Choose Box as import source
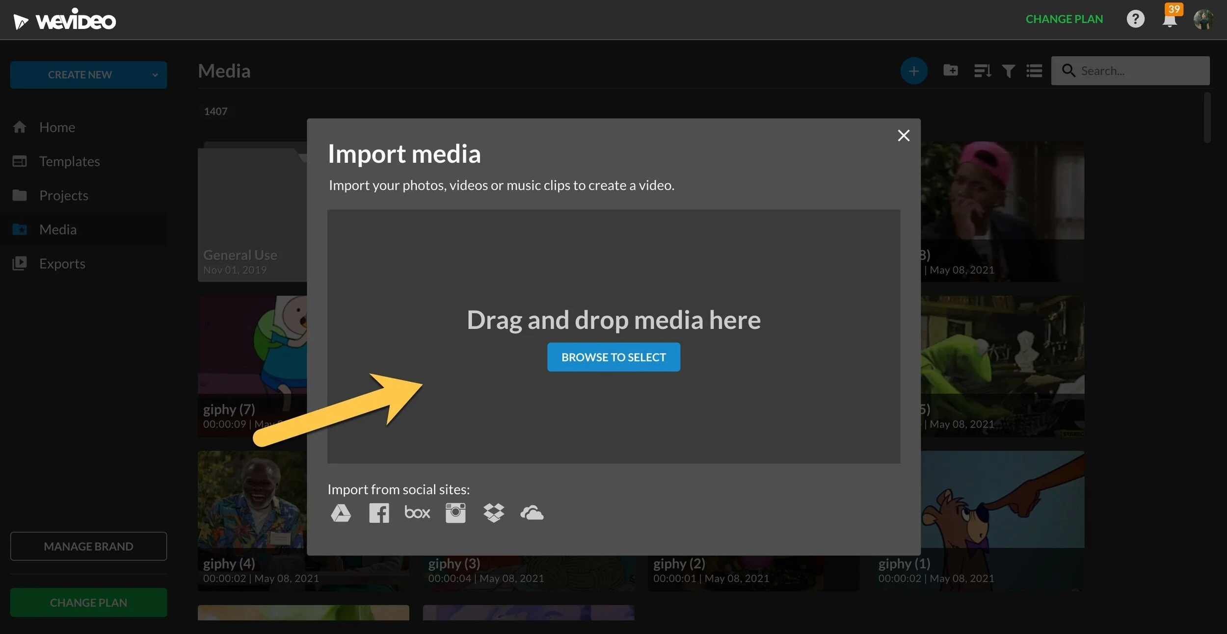The image size is (1227, 634). coord(417,512)
